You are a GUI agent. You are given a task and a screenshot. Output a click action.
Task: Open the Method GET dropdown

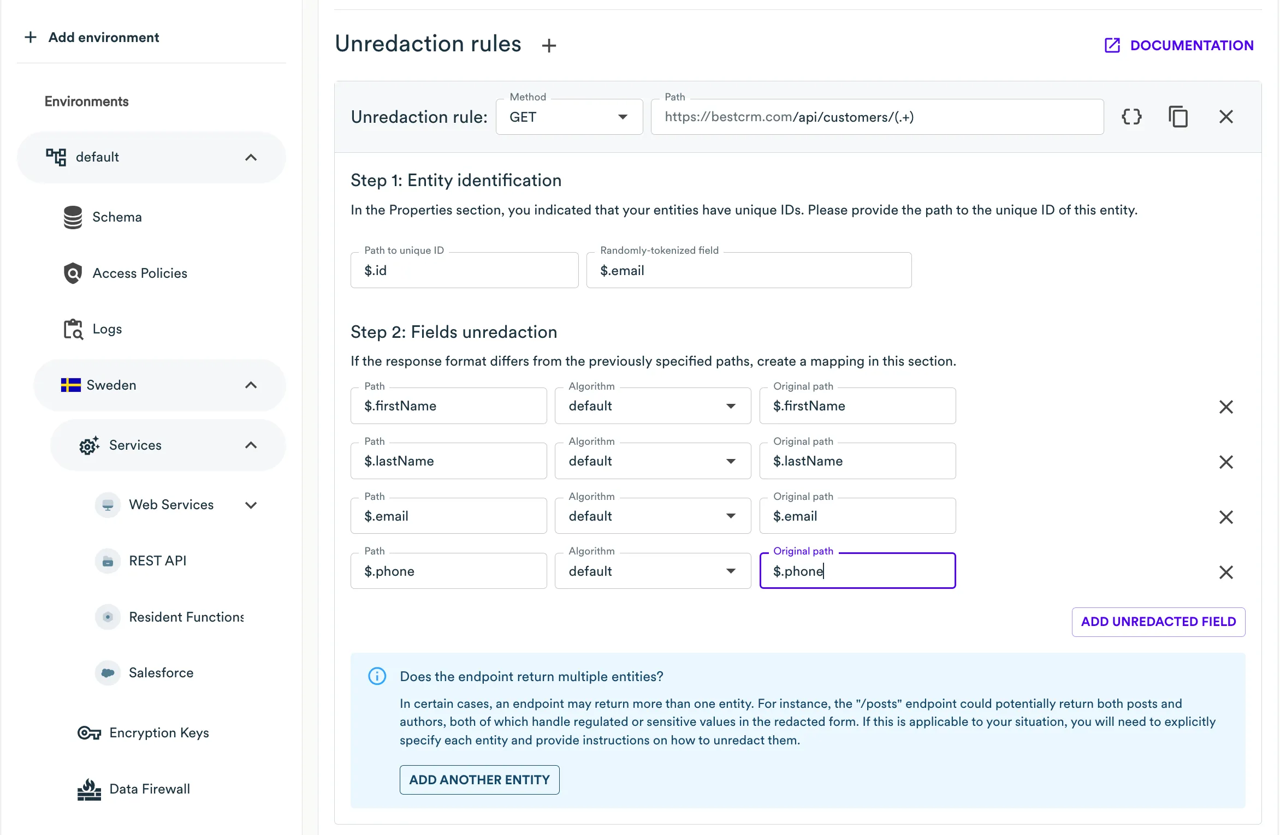click(569, 117)
